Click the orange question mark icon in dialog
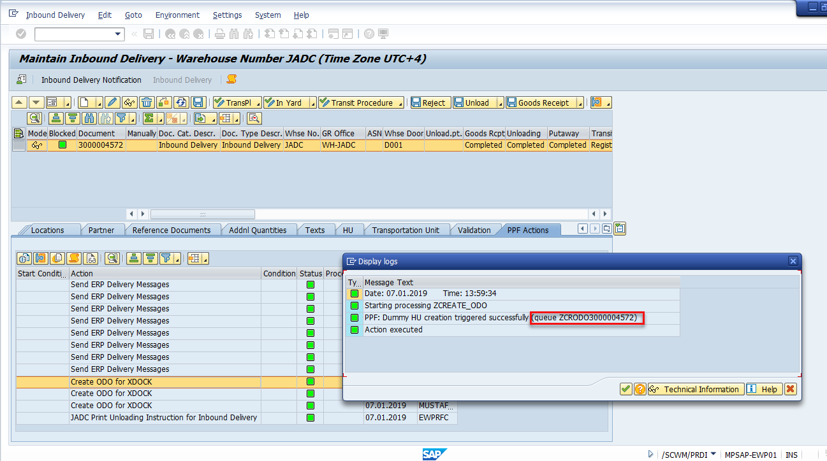 point(640,389)
